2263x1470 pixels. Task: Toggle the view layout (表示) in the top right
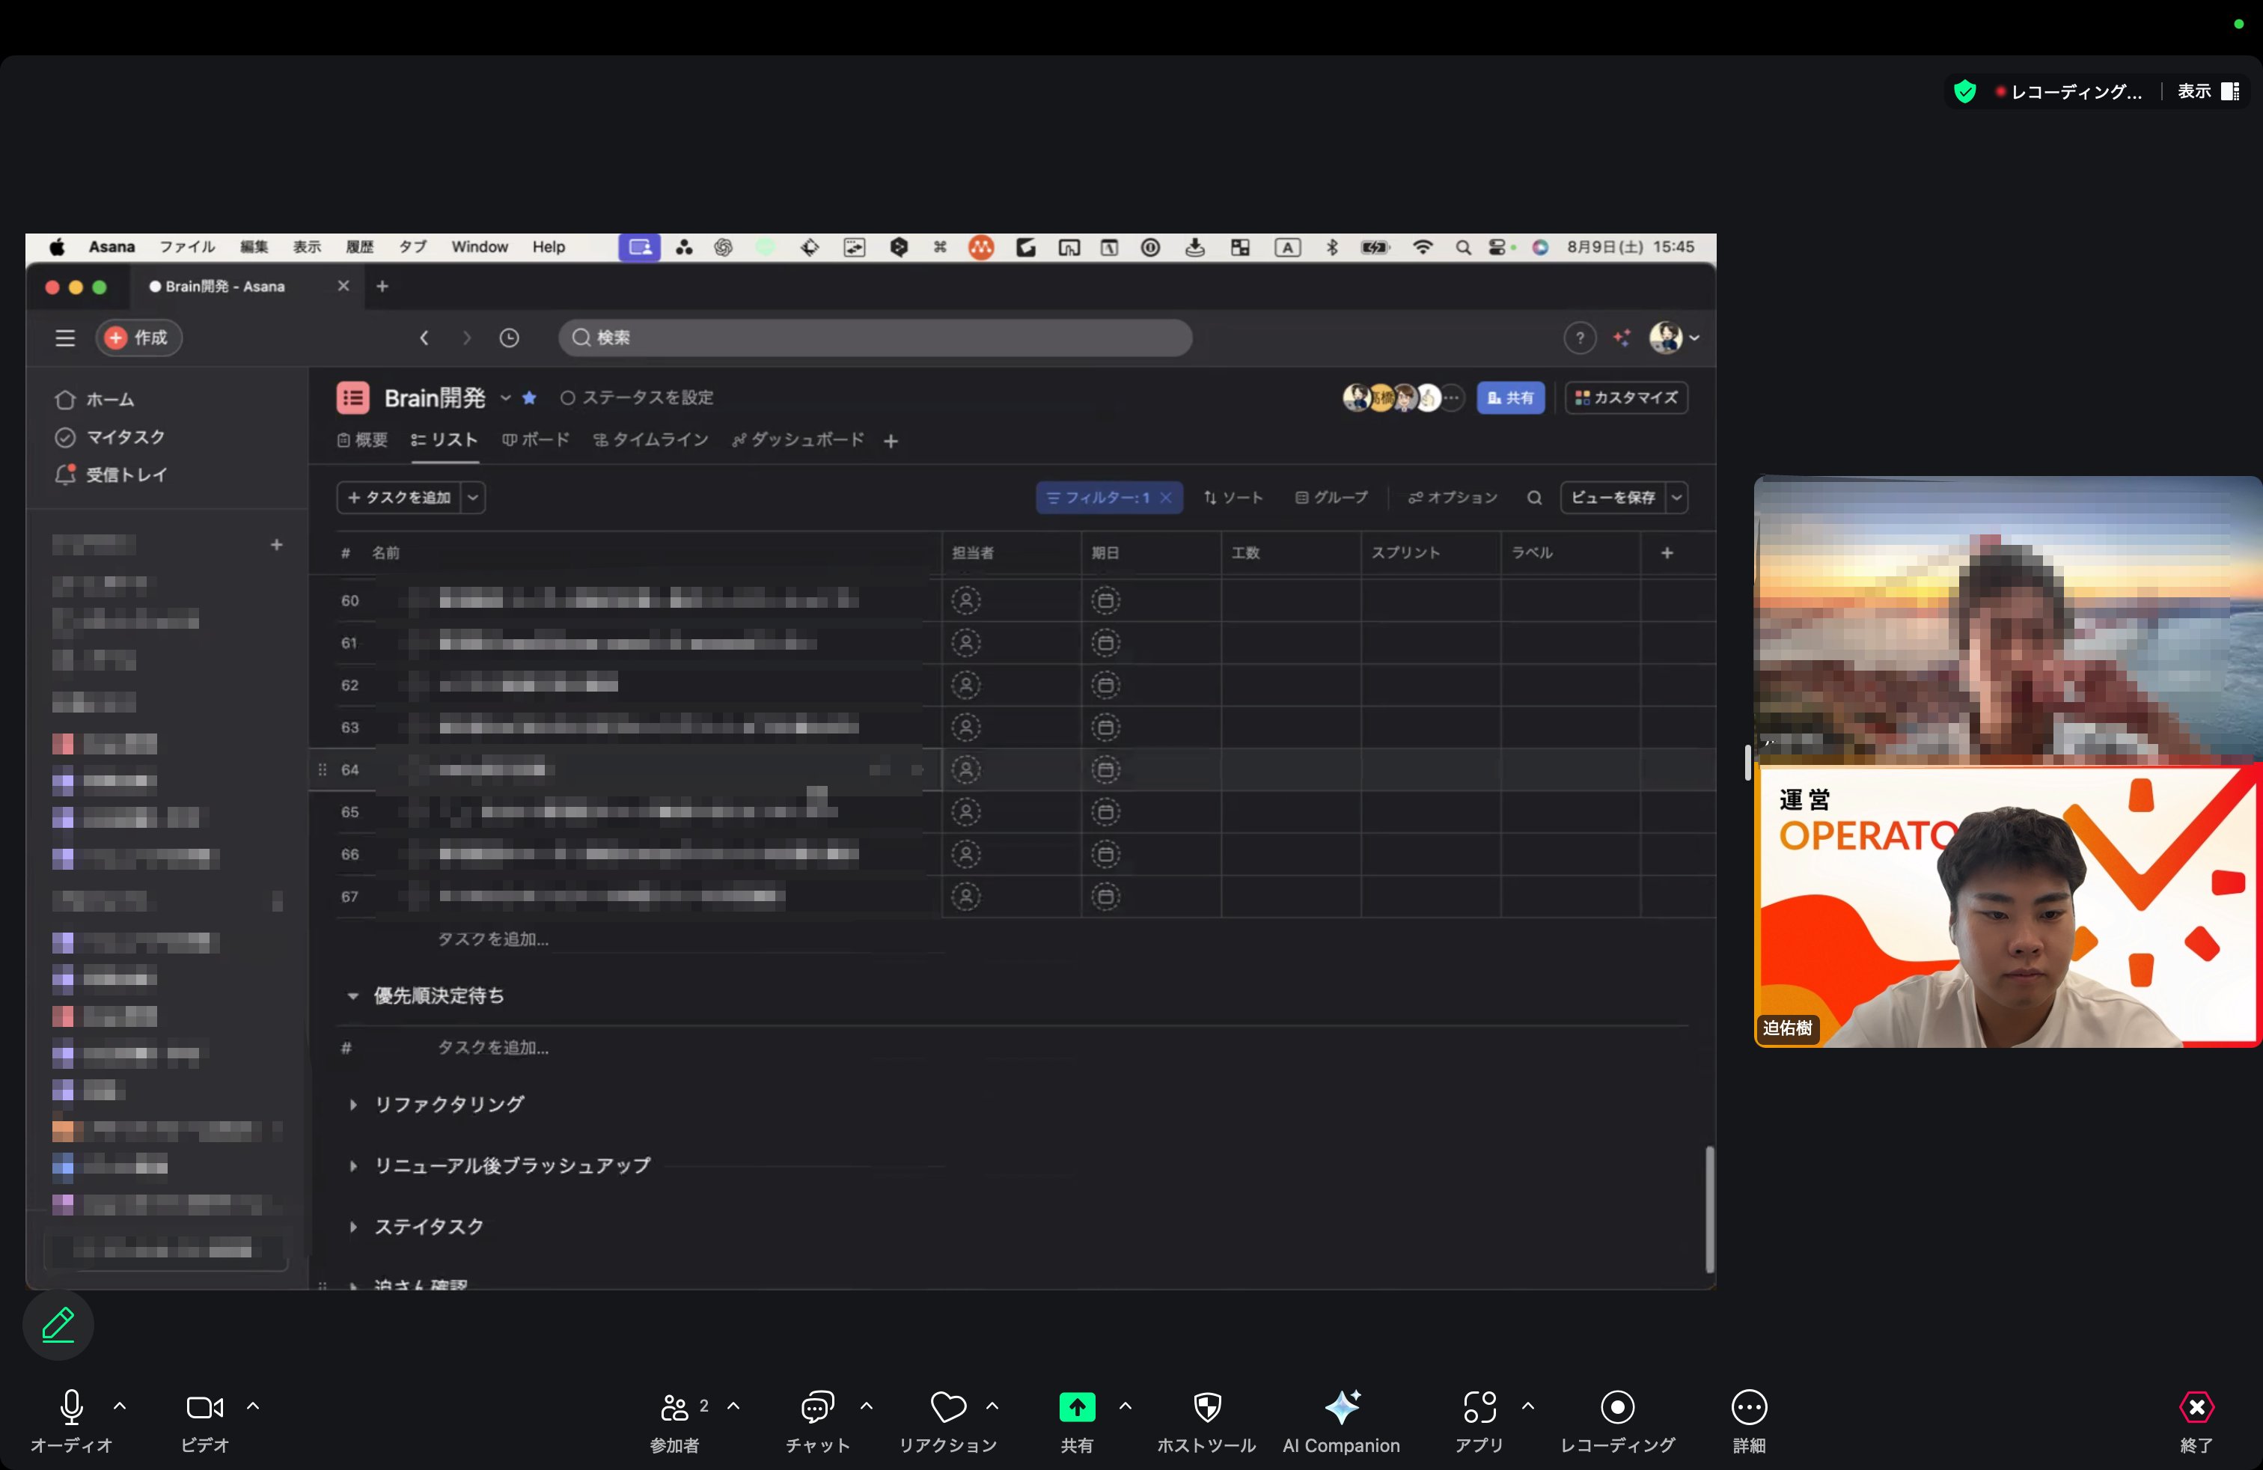2207,91
